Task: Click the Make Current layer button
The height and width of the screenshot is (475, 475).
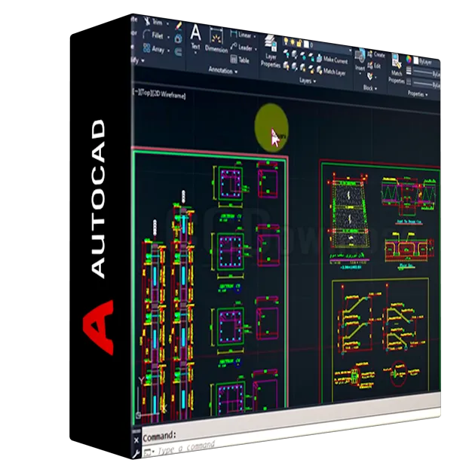Action: click(x=332, y=60)
